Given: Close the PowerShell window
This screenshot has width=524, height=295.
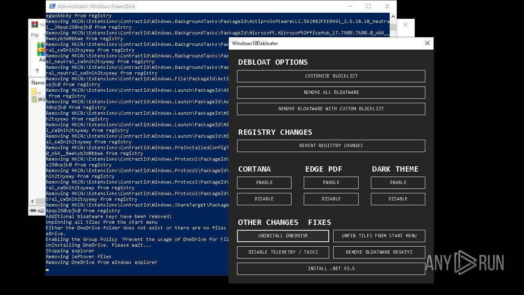Looking at the screenshot, I should tap(387, 6).
